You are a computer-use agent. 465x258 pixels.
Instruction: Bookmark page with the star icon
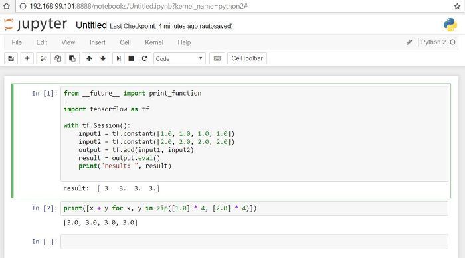click(457, 6)
